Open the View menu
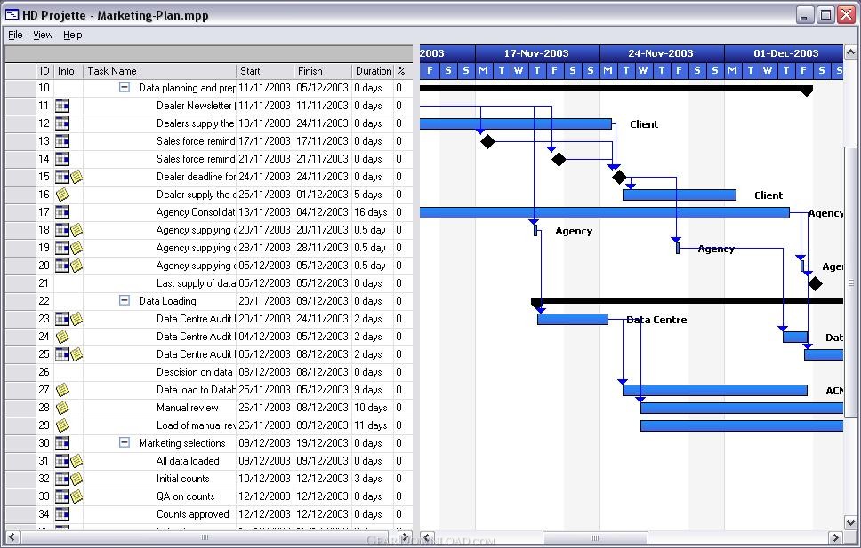This screenshot has width=861, height=548. 43,35
